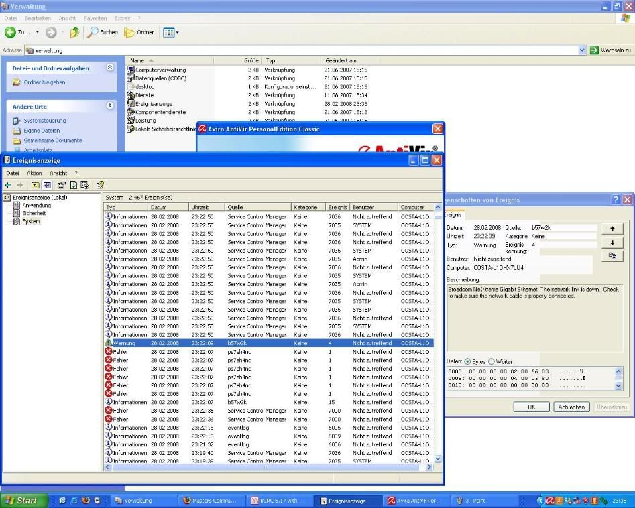The width and height of the screenshot is (635, 508).
Task: Open Suchen search in Verwaltung toolbar
Action: coord(103,32)
